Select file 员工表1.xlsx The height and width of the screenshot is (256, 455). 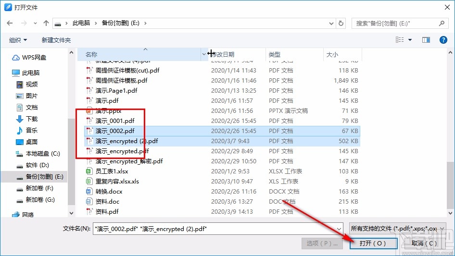coord(112,171)
